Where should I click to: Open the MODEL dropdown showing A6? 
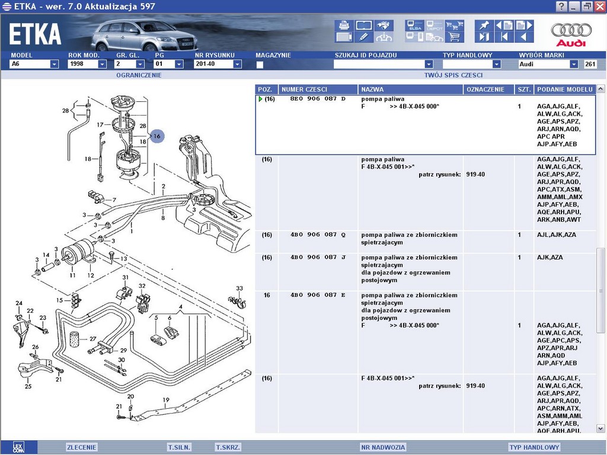tap(54, 64)
